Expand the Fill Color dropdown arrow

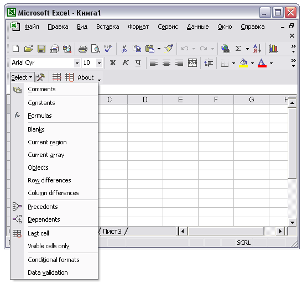point(252,63)
